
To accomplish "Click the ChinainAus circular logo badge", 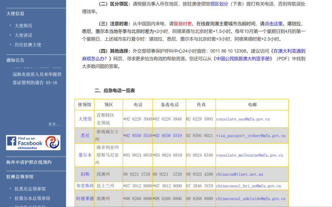I will coord(53,142).
